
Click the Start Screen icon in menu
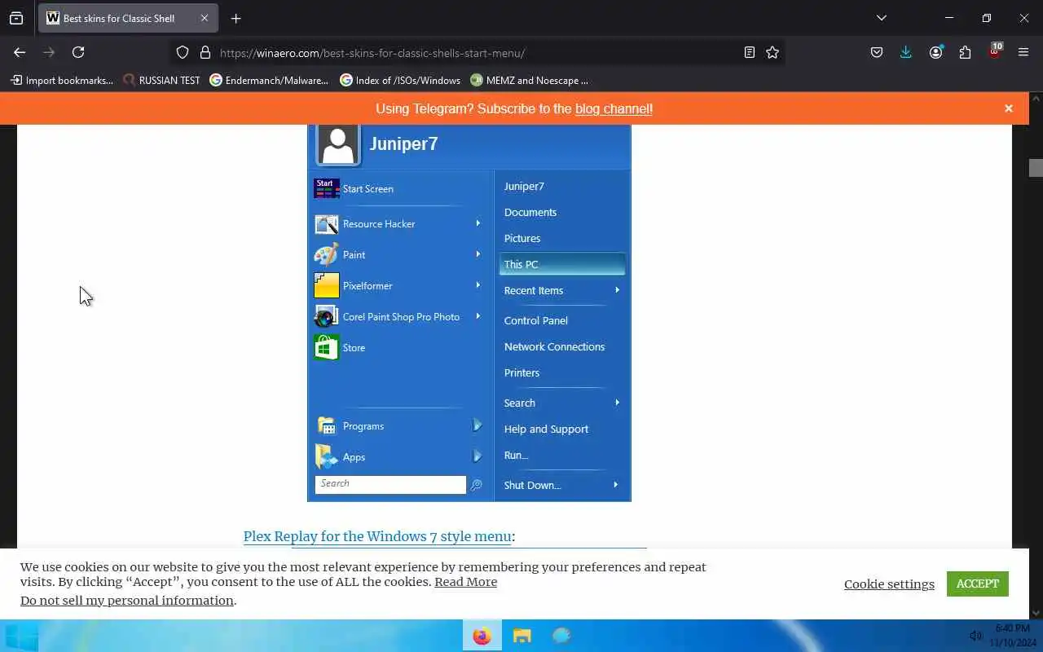327,188
